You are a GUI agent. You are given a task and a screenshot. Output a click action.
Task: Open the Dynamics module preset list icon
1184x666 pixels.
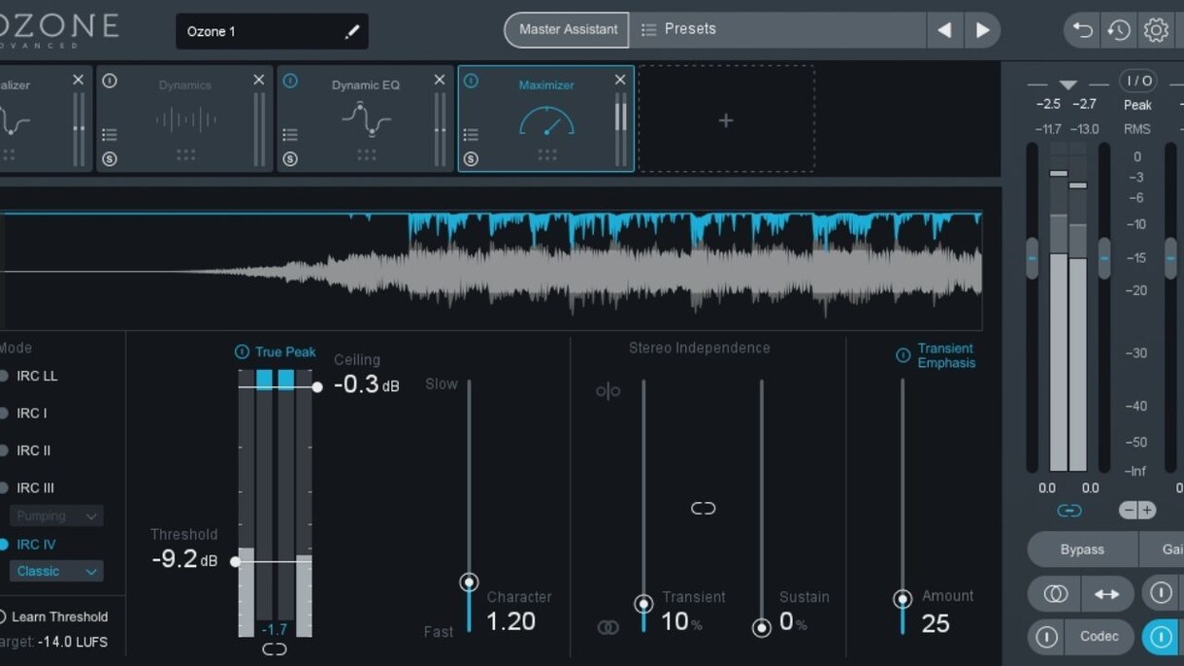pyautogui.click(x=110, y=135)
